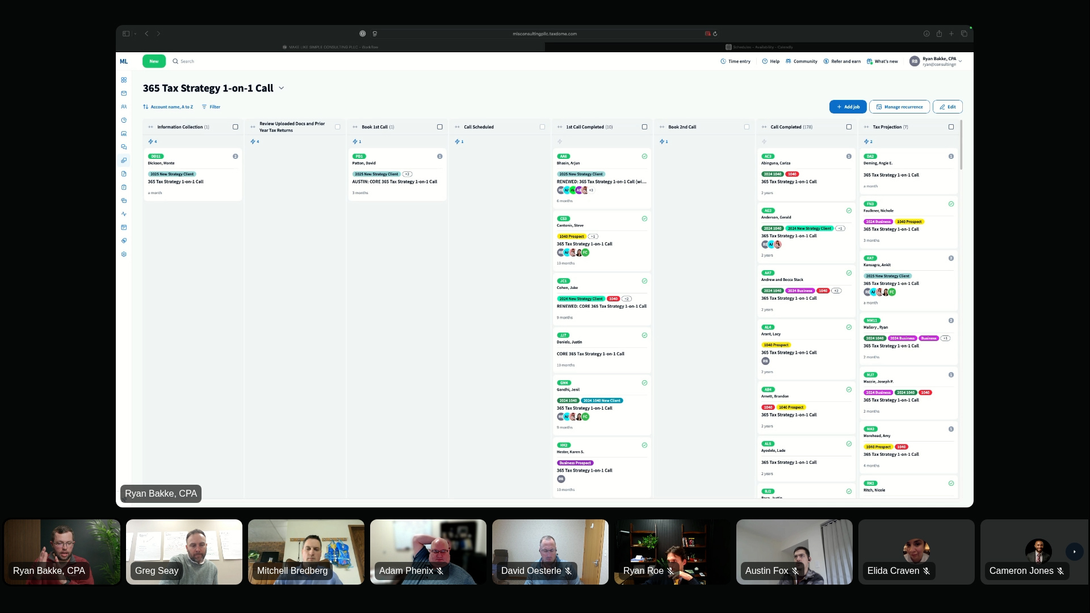This screenshot has height=613, width=1090.
Task: Tick the Tax Projection column checkbox
Action: coord(951,127)
